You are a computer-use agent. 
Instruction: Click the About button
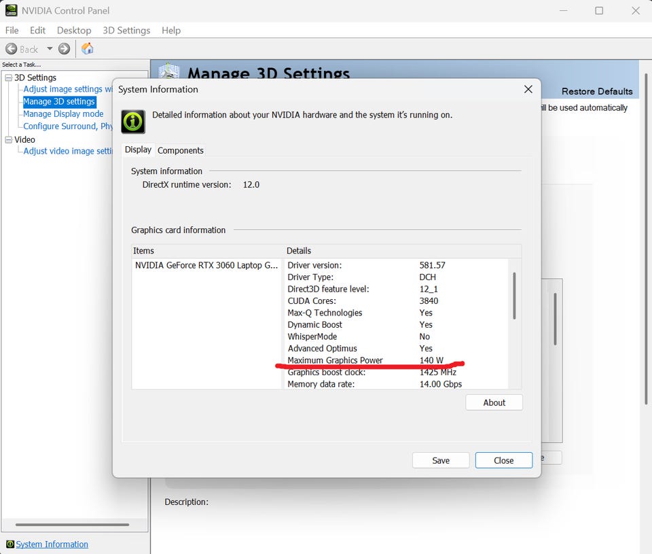[x=494, y=402]
